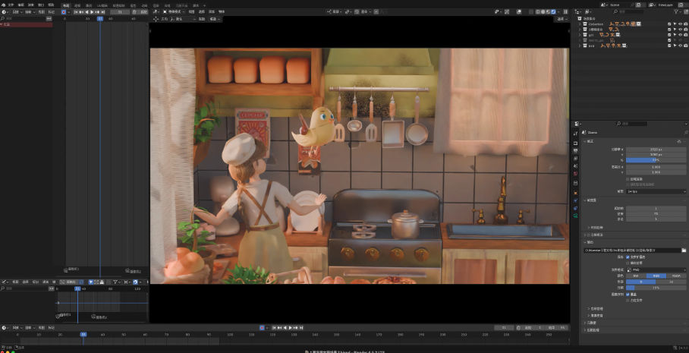Click the resolution percentage slider field
The image size is (689, 353).
655,160
